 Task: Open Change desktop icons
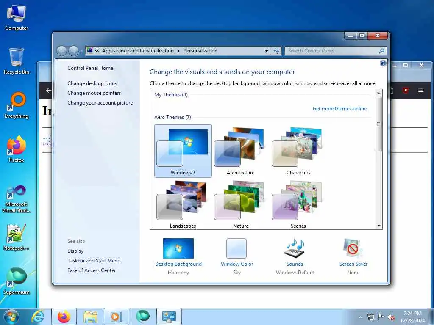92,83
